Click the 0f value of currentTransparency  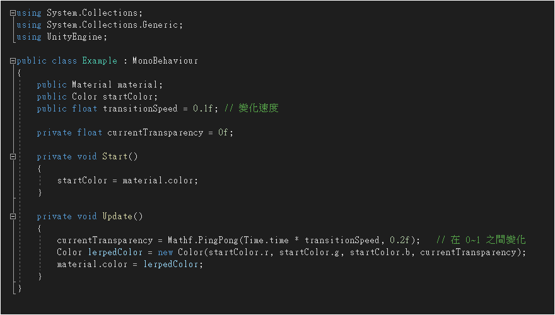[x=223, y=133]
